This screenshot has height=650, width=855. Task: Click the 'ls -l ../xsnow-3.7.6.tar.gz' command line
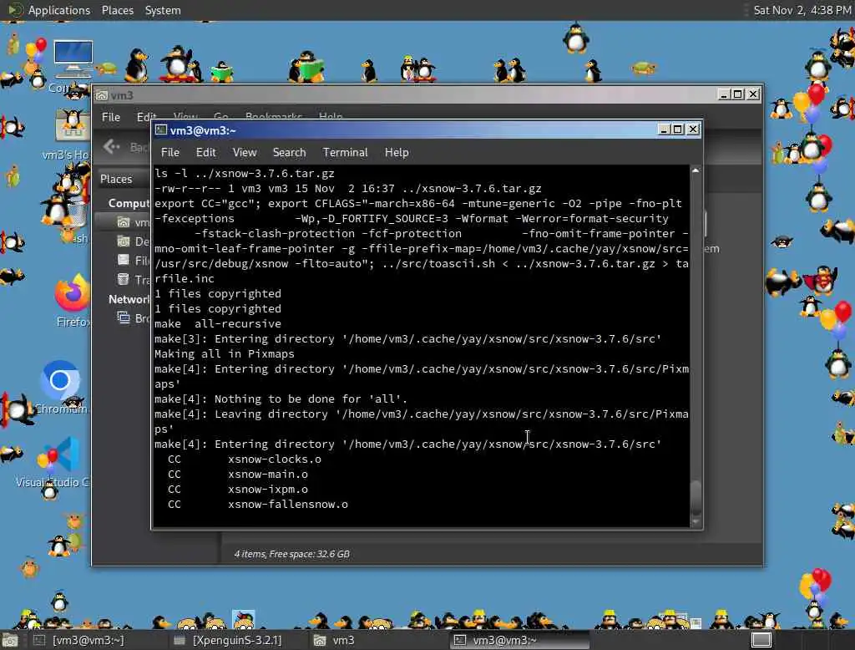245,173
